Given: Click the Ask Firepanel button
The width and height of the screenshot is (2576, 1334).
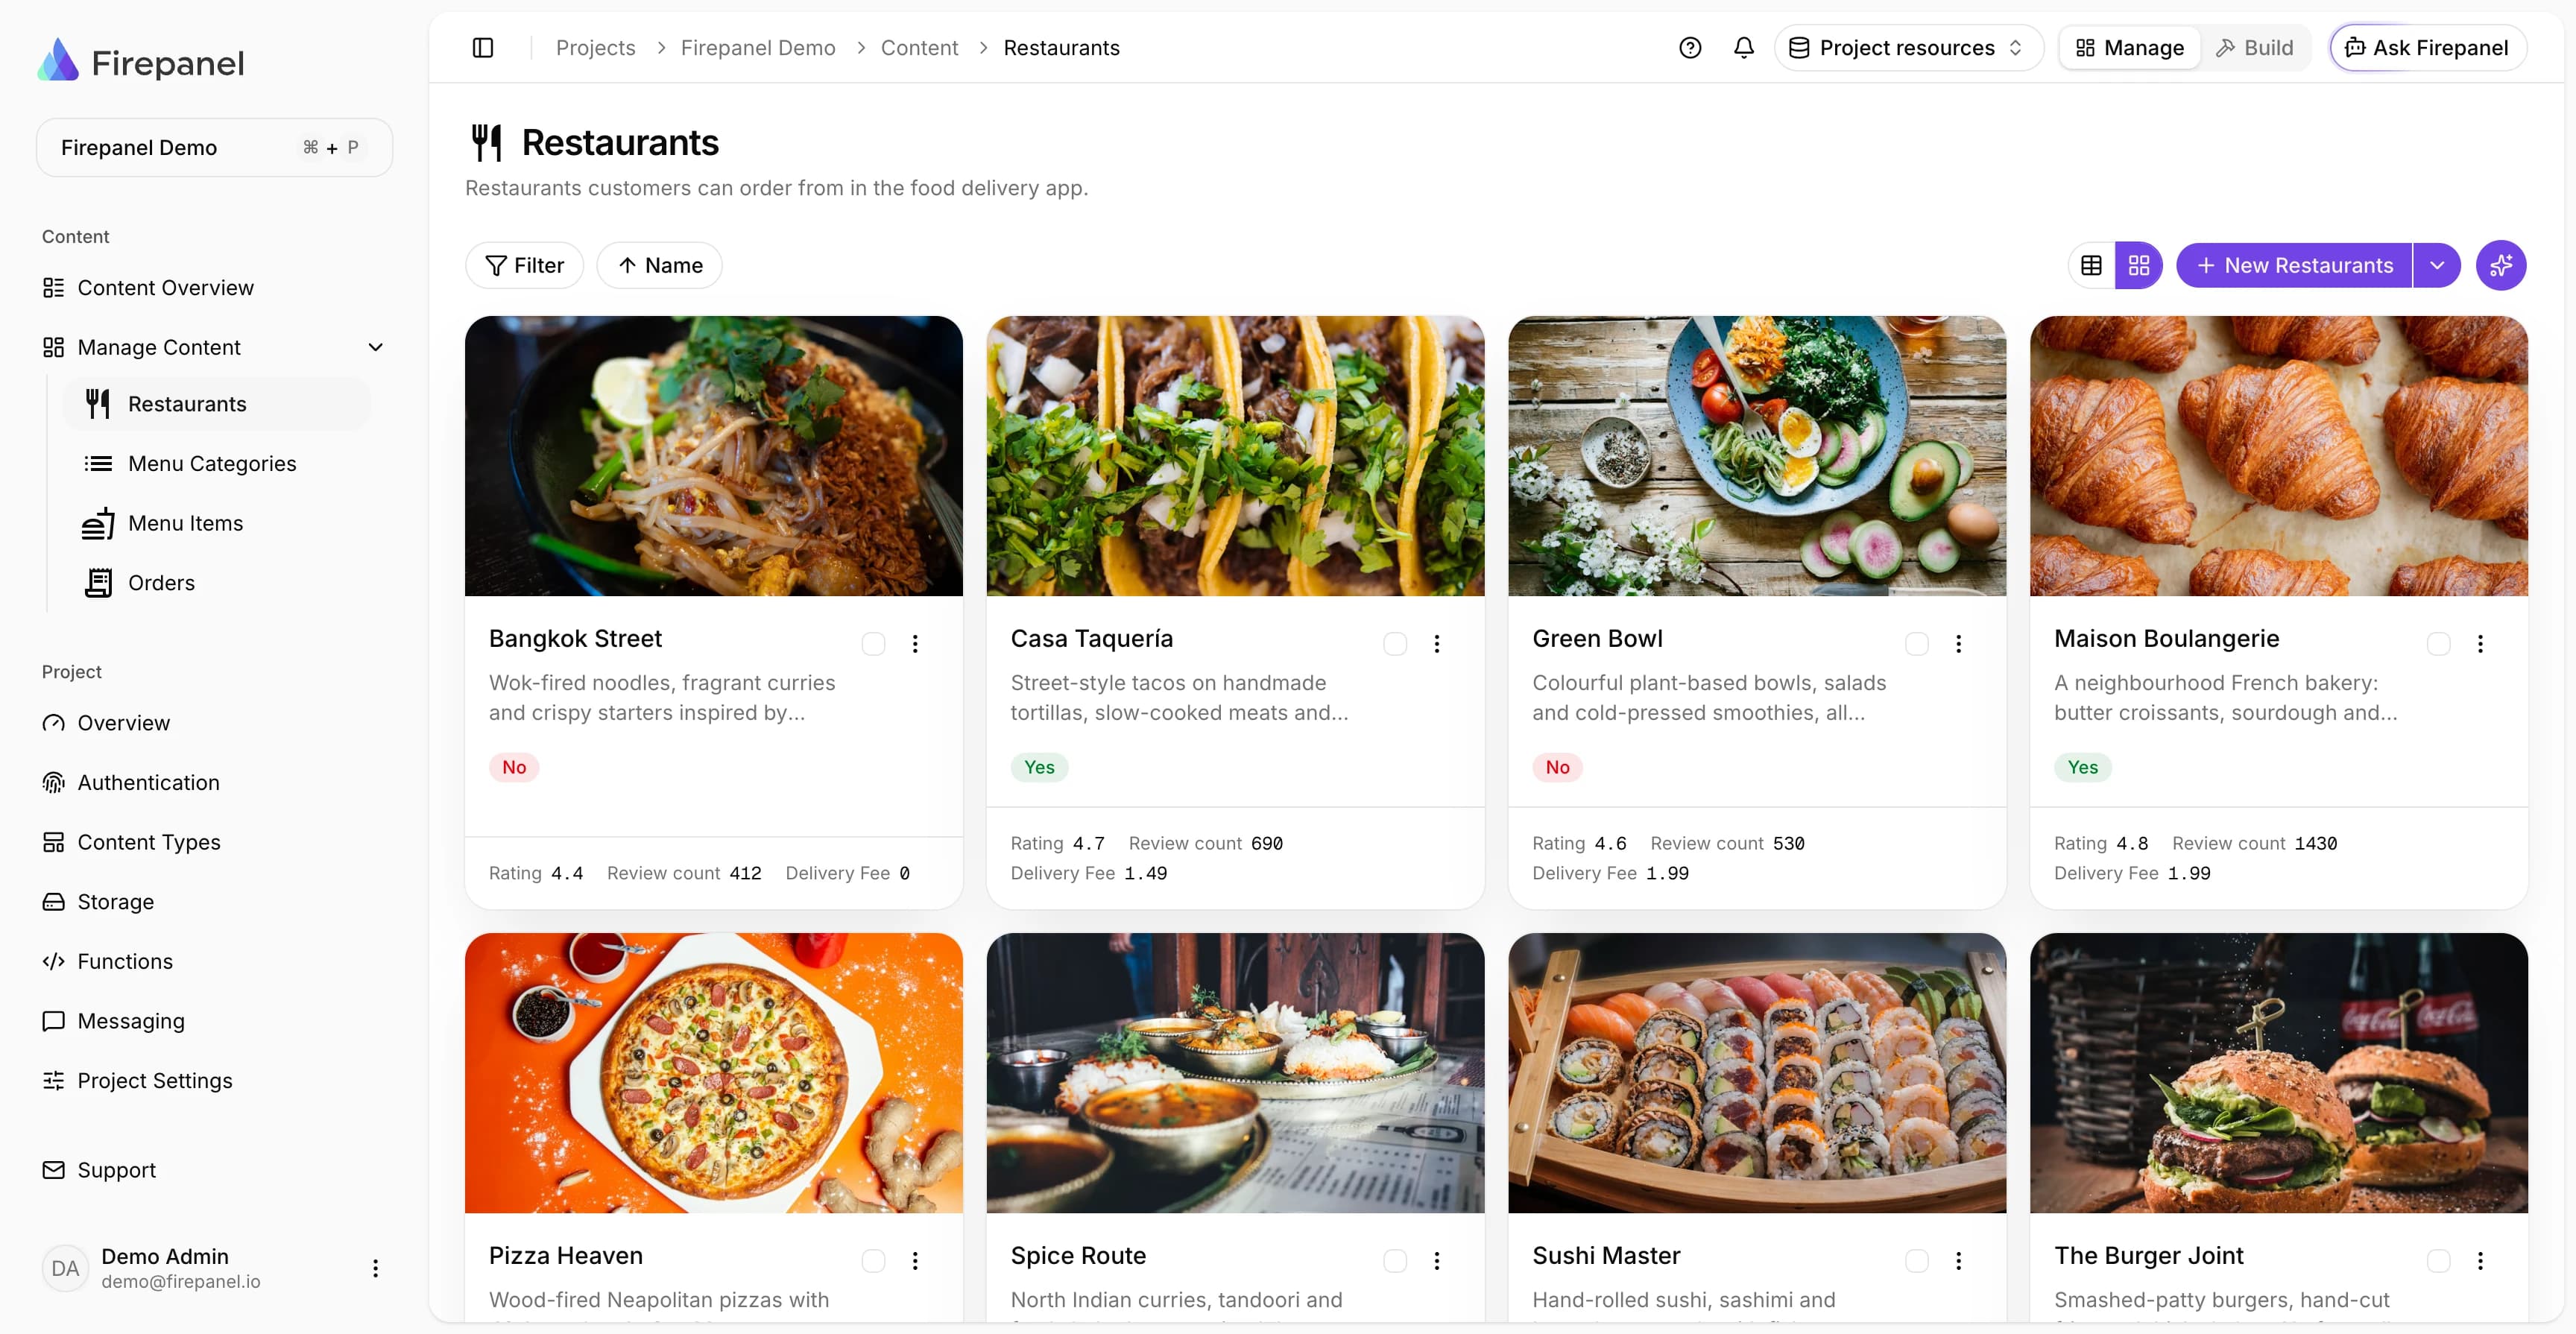Looking at the screenshot, I should pos(2427,48).
